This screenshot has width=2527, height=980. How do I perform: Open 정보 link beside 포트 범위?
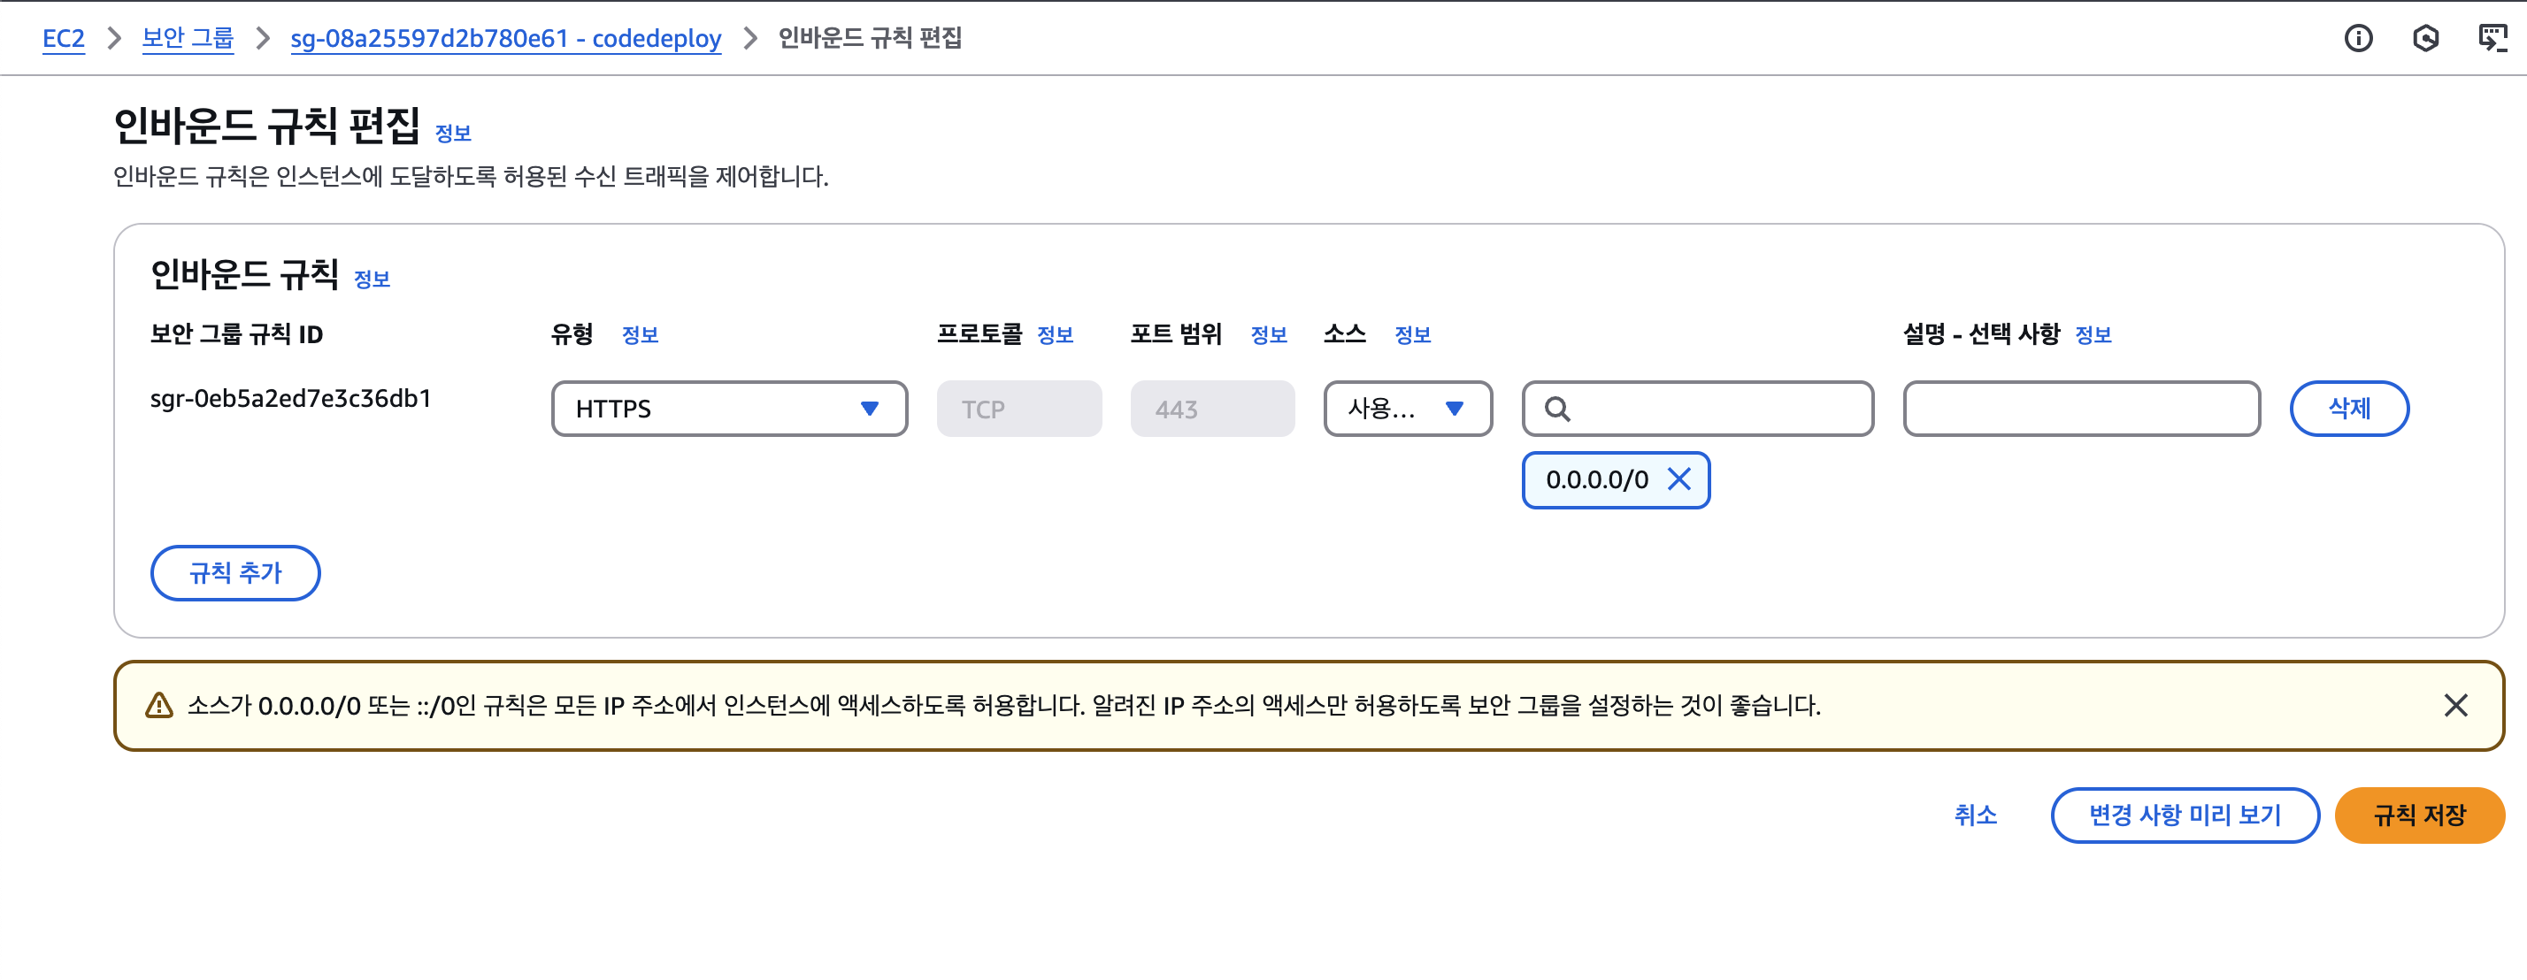tap(1269, 335)
